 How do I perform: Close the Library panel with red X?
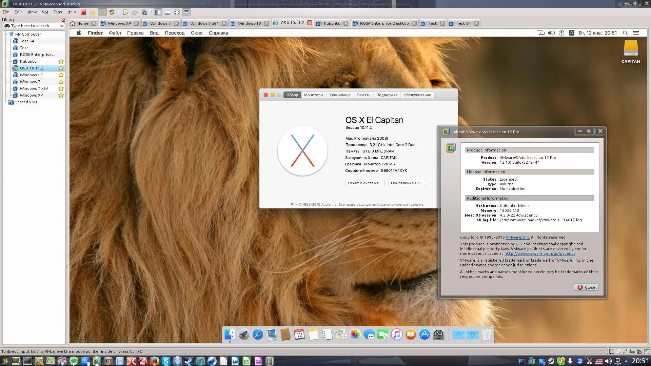(x=63, y=20)
